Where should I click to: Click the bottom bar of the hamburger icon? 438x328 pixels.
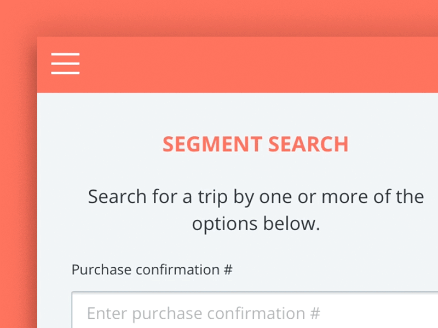click(65, 73)
